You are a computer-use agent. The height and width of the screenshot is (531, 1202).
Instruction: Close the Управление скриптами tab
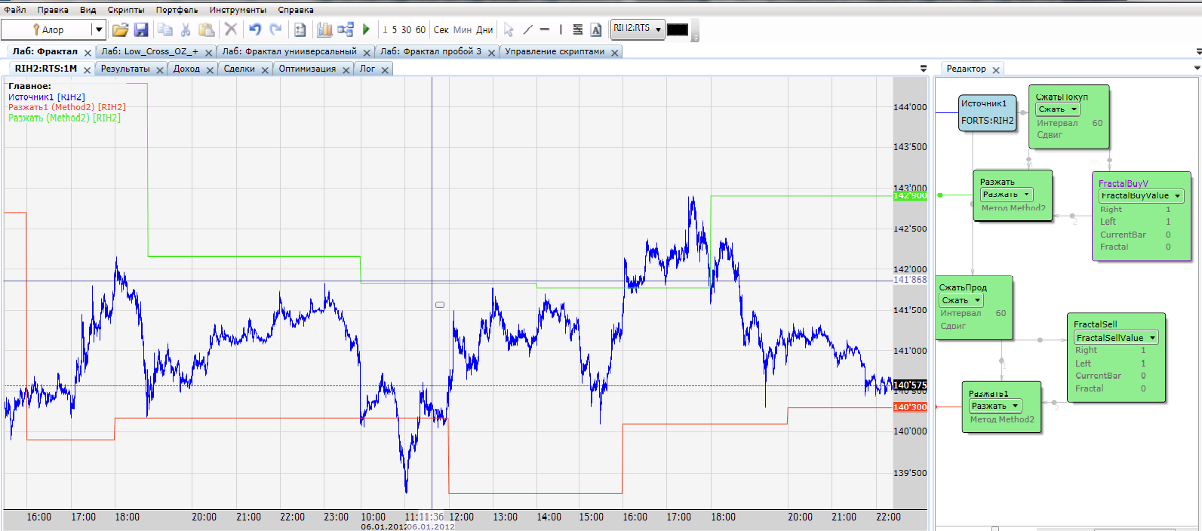point(615,53)
